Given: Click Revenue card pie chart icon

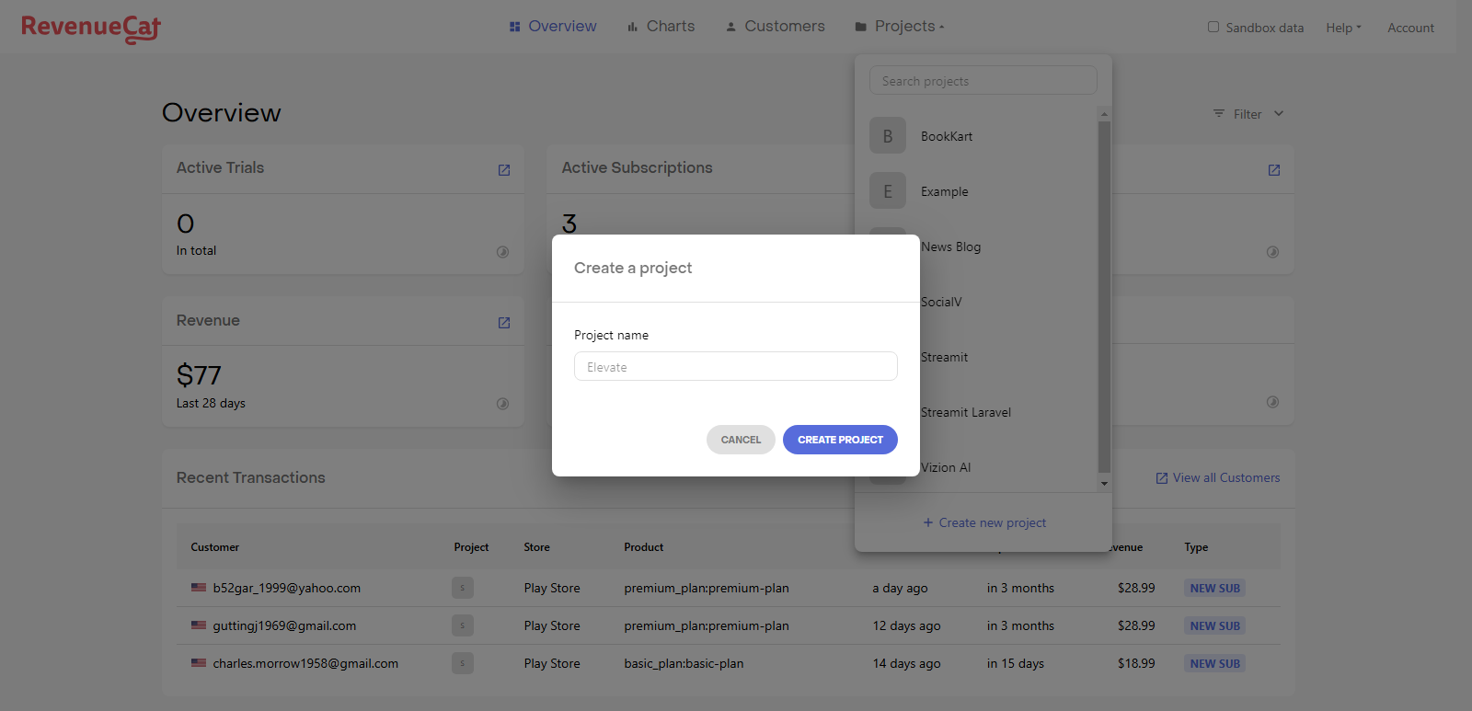Looking at the screenshot, I should pyautogui.click(x=503, y=404).
